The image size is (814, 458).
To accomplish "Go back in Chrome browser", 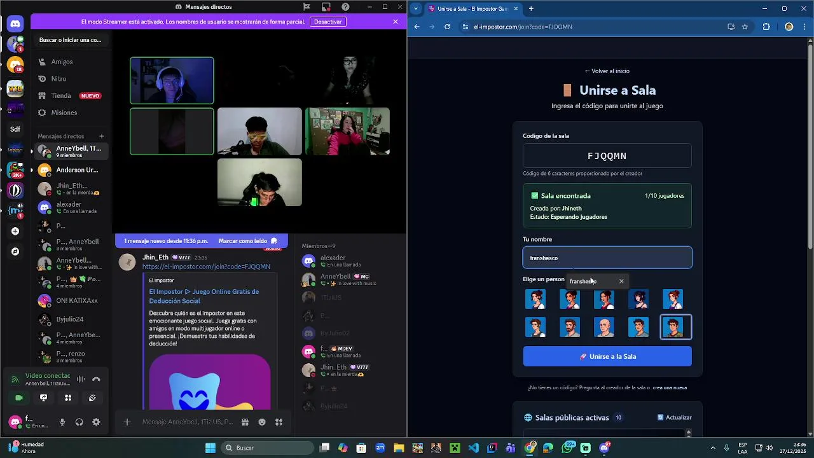I will click(417, 27).
